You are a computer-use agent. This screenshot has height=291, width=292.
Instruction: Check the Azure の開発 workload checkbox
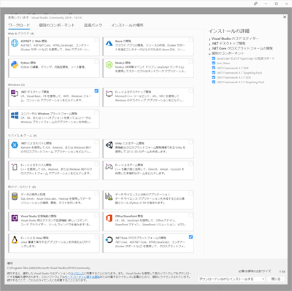(191, 40)
